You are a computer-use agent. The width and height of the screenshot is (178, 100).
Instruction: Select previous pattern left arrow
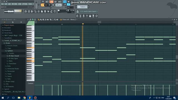pos(76,7)
